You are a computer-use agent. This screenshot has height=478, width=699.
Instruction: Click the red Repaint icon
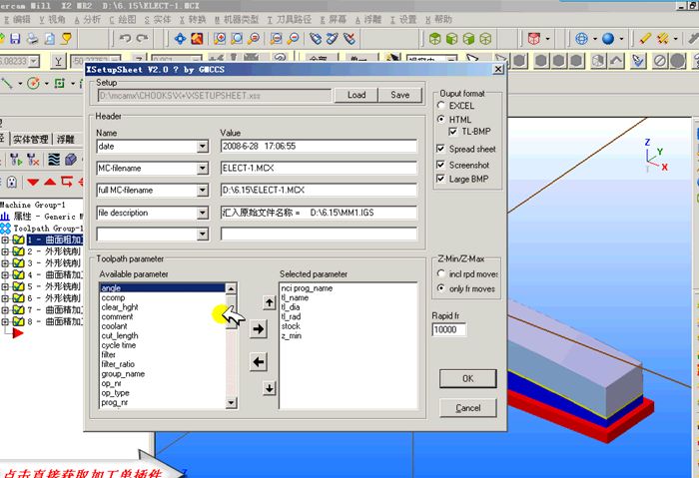(x=197, y=39)
